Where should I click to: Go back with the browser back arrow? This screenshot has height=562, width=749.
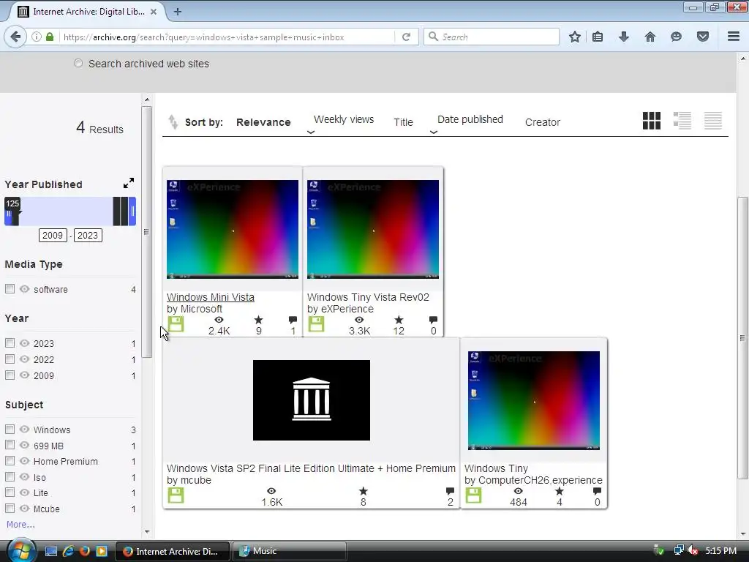pyautogui.click(x=15, y=37)
